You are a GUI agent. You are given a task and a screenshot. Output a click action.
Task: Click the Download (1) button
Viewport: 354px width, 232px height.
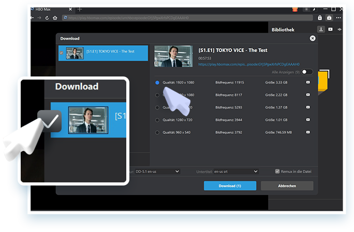coord(230,186)
